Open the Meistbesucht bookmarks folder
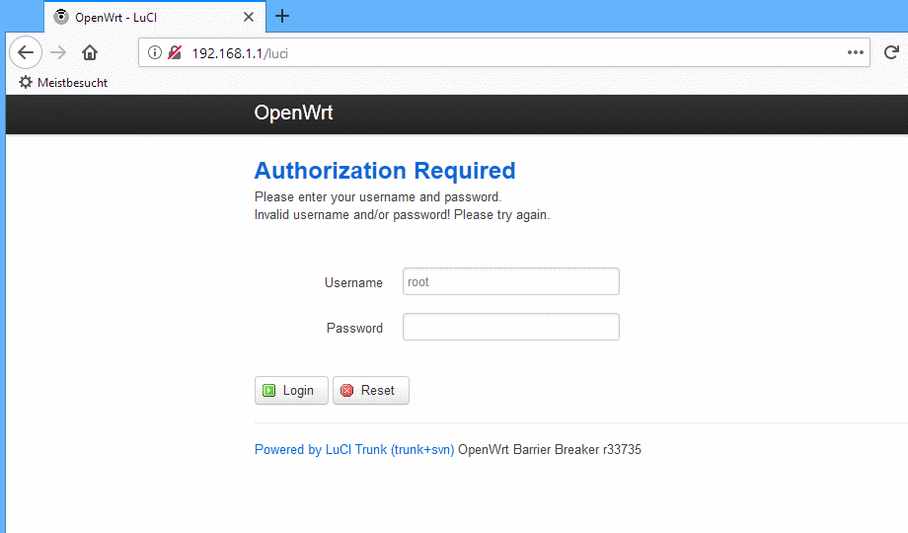 (63, 83)
